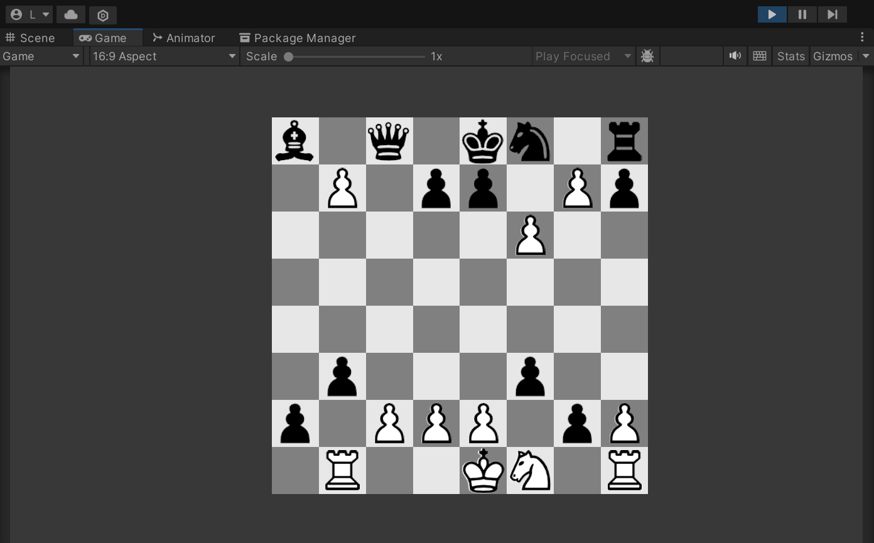Select the black rook in the top corner
This screenshot has height=543, width=874.
(x=624, y=141)
